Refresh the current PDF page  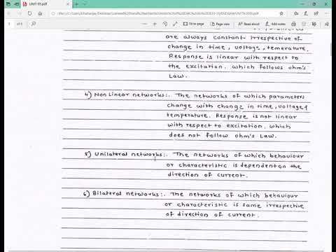(30, 13)
